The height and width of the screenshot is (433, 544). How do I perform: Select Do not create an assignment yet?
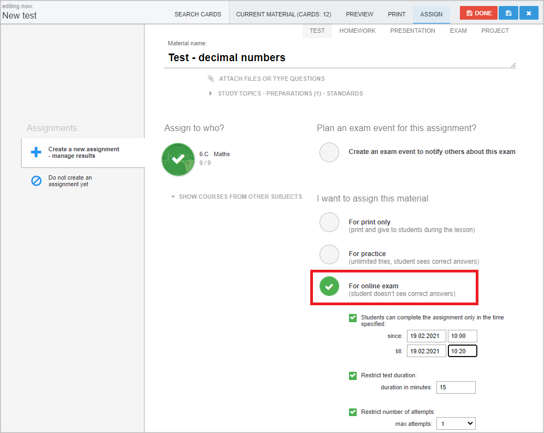click(70, 181)
